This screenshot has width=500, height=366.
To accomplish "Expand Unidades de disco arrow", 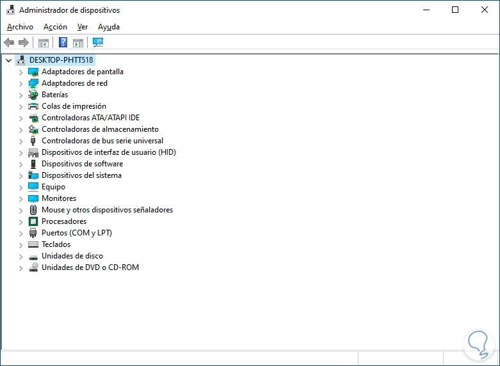I will [x=20, y=257].
